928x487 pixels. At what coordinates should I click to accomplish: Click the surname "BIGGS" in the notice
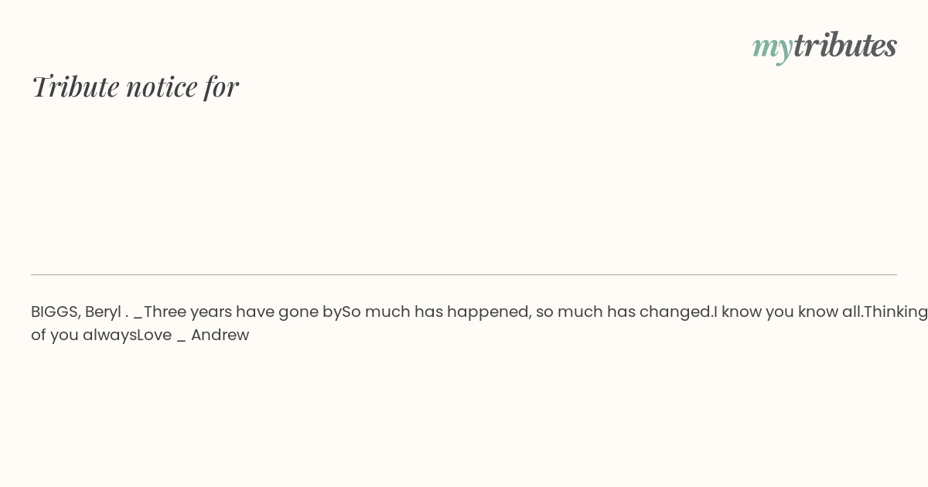[x=56, y=312]
